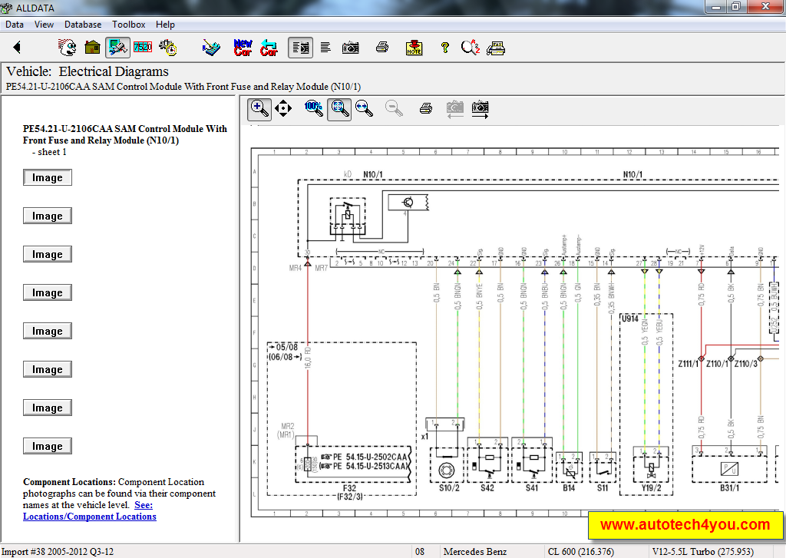This screenshot has width=786, height=558.
Task: Open the Data menu
Action: pyautogui.click(x=15, y=25)
